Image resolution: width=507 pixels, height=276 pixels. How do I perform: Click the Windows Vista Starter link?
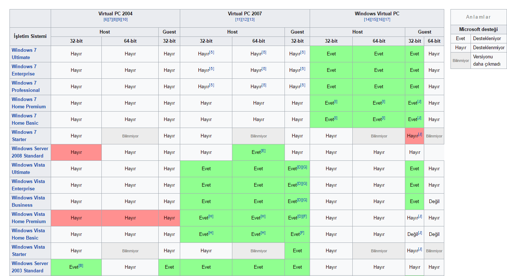(x=28, y=250)
